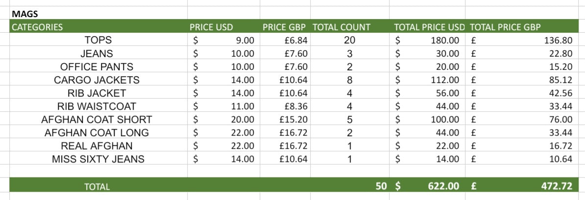Select the MAGS title cell
The image size is (585, 200).
[98, 14]
